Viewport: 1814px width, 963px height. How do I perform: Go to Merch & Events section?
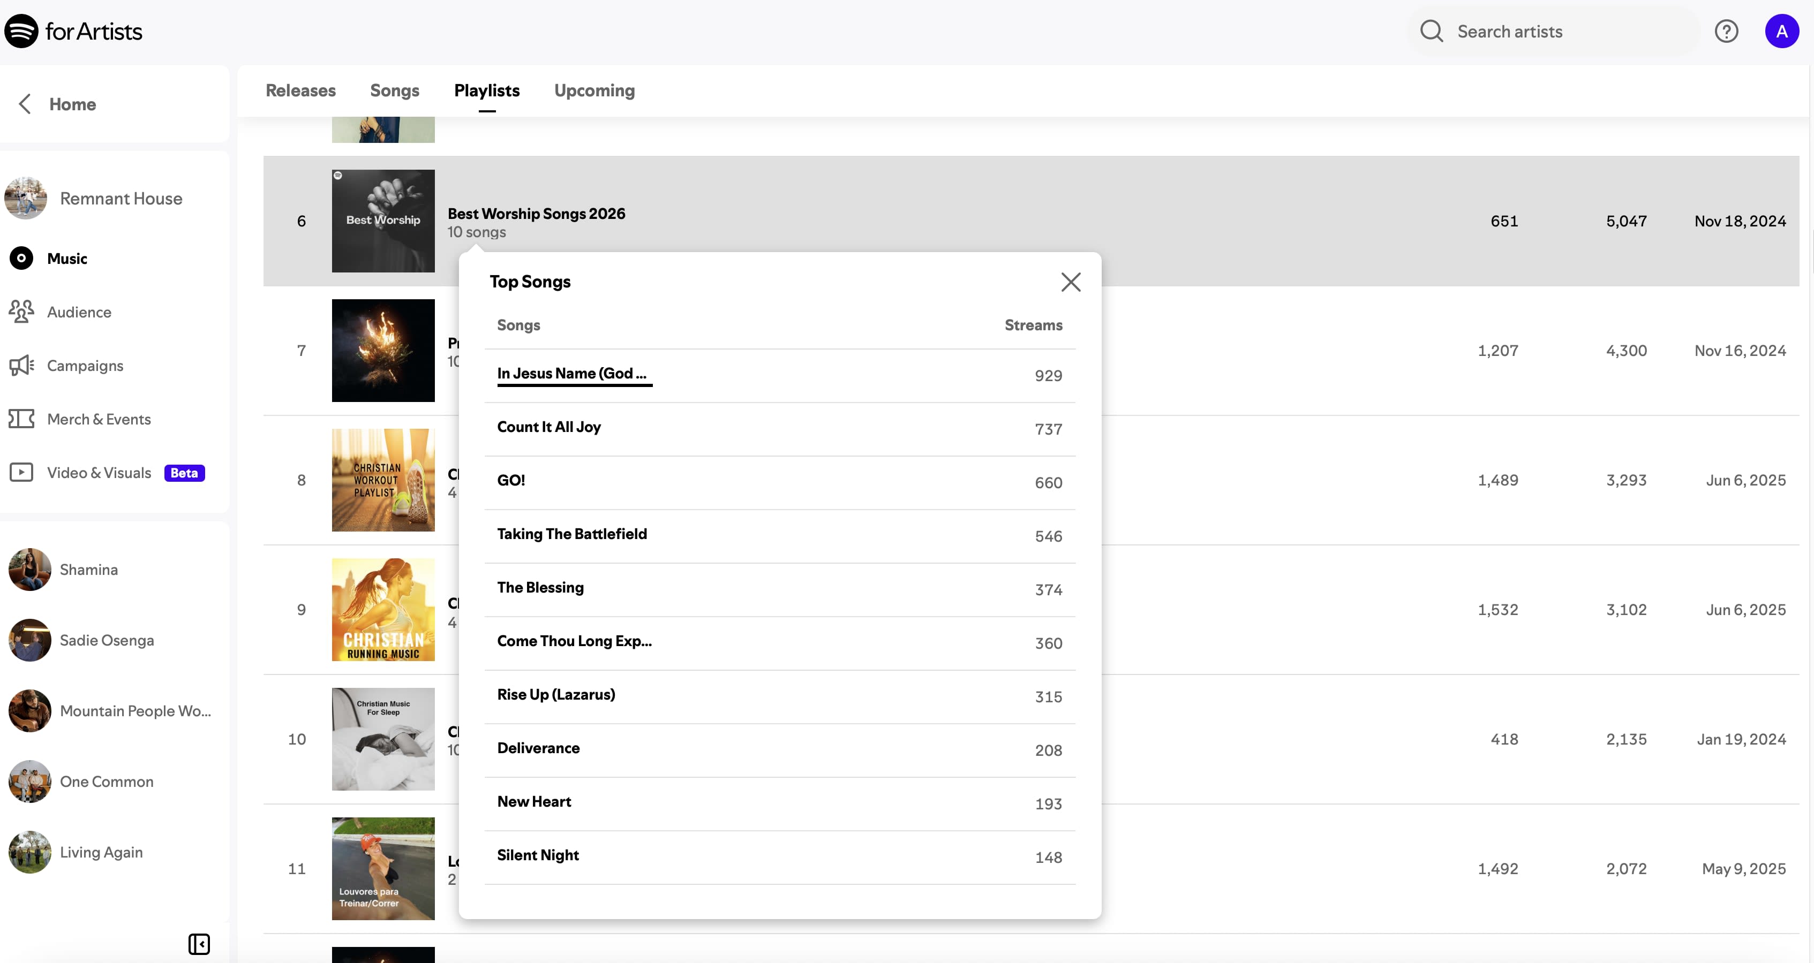pos(99,419)
